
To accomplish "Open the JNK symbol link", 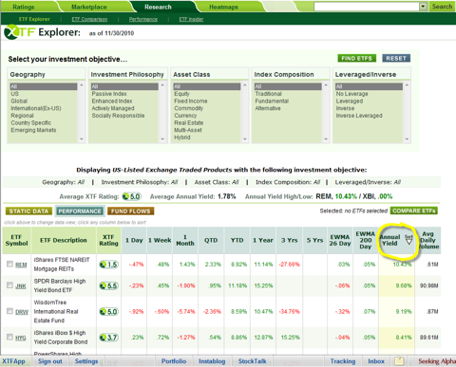I will tap(21, 286).
